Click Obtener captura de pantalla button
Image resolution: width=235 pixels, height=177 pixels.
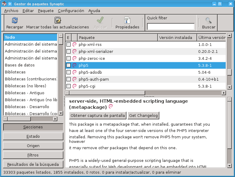pyautogui.click(x=98, y=115)
